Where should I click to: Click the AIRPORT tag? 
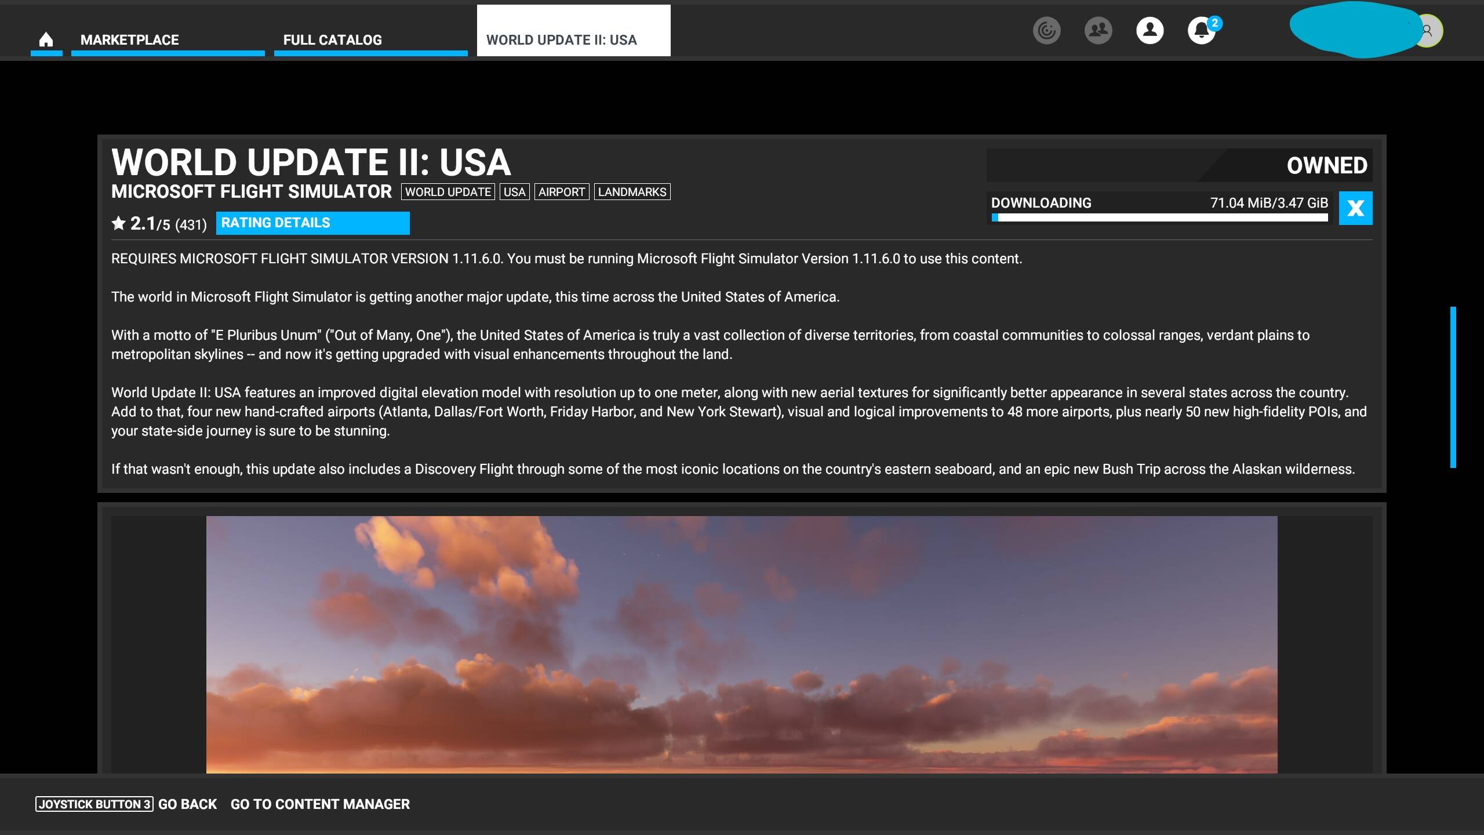[x=561, y=192]
